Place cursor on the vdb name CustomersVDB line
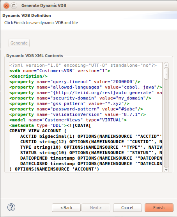 [60, 71]
